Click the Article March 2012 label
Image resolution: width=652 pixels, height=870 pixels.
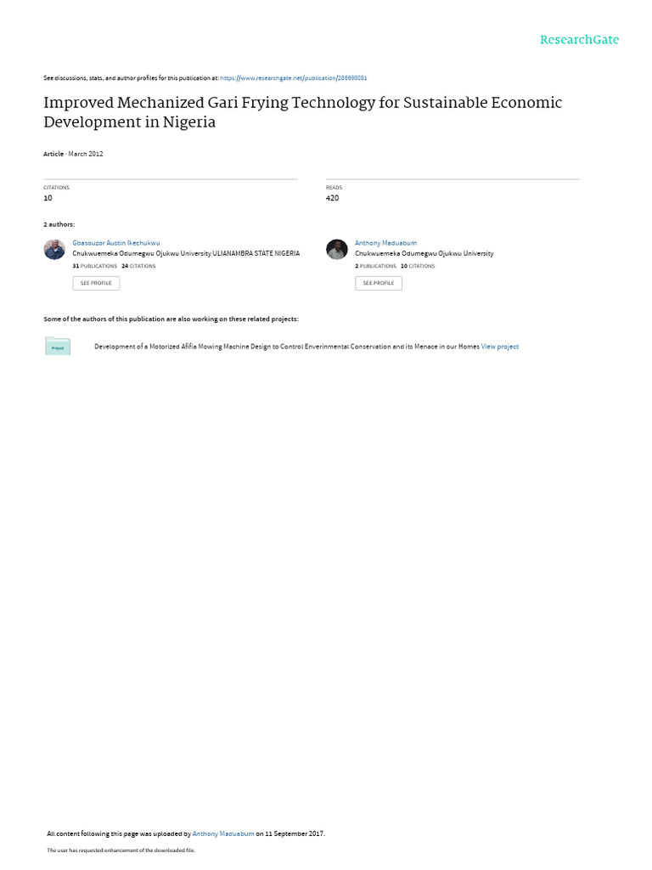point(73,154)
